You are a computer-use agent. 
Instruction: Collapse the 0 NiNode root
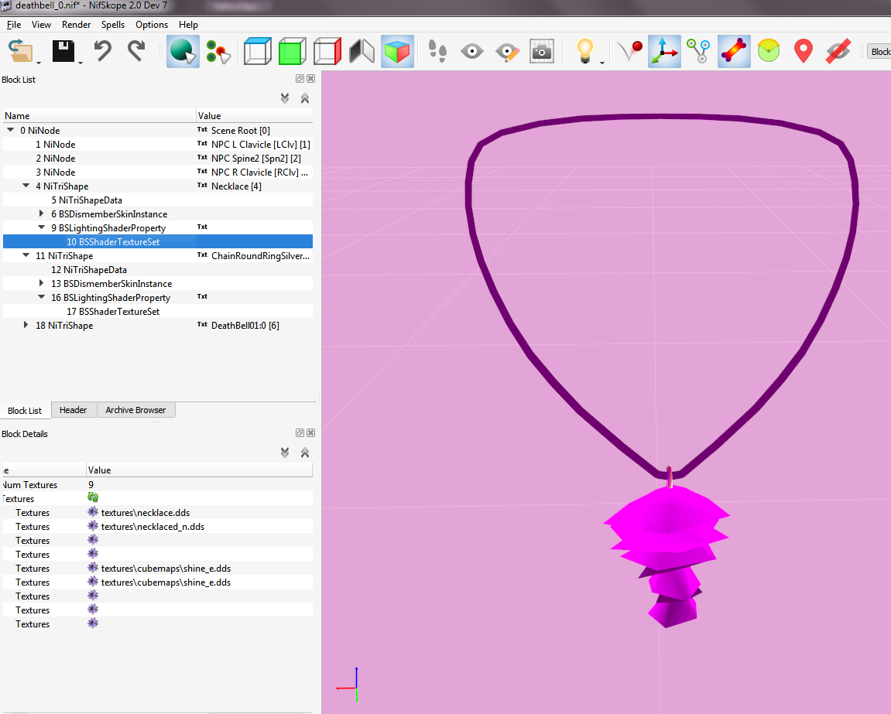click(x=10, y=130)
